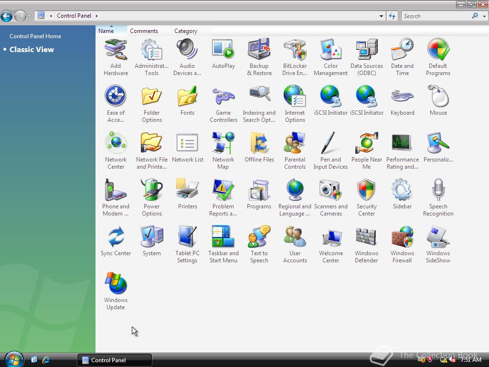489x367 pixels.
Task: Open Speech Recognition
Action: click(x=438, y=197)
